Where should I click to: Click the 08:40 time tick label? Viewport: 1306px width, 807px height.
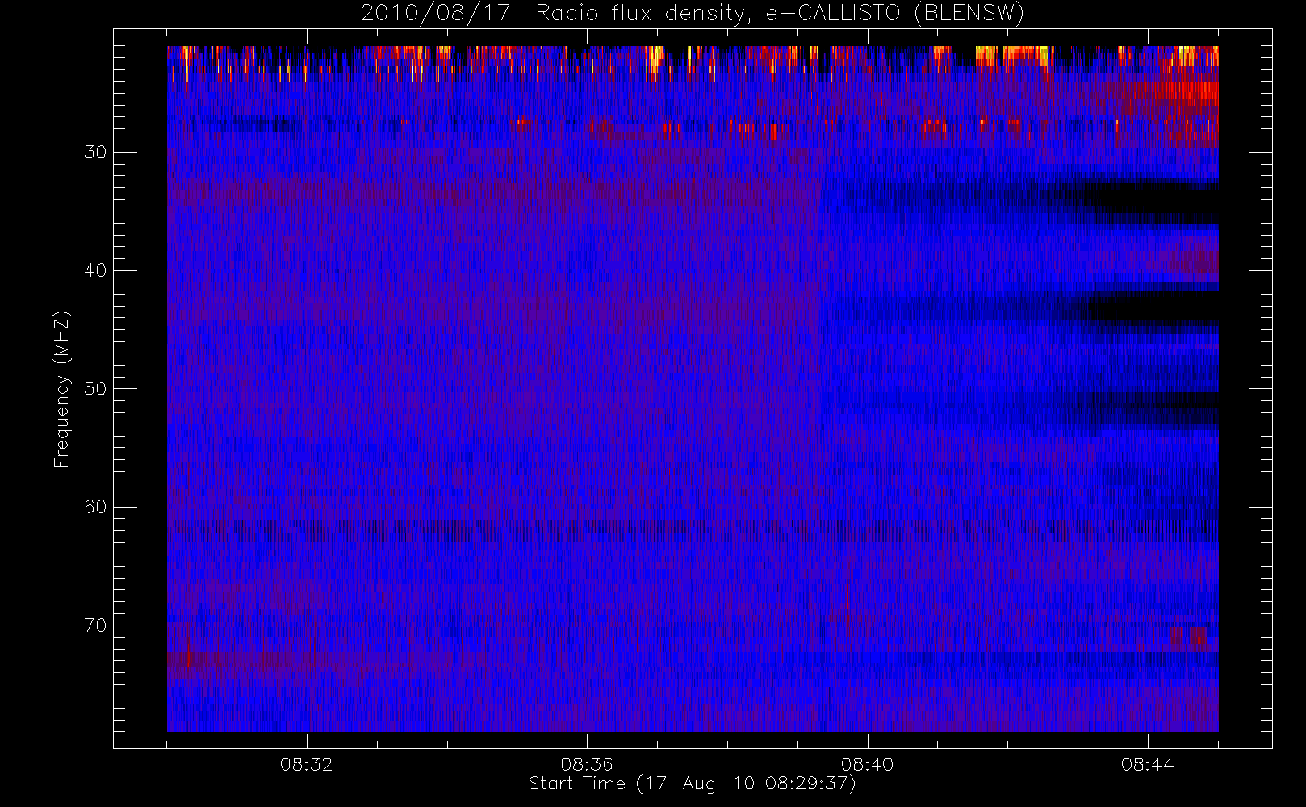867,764
